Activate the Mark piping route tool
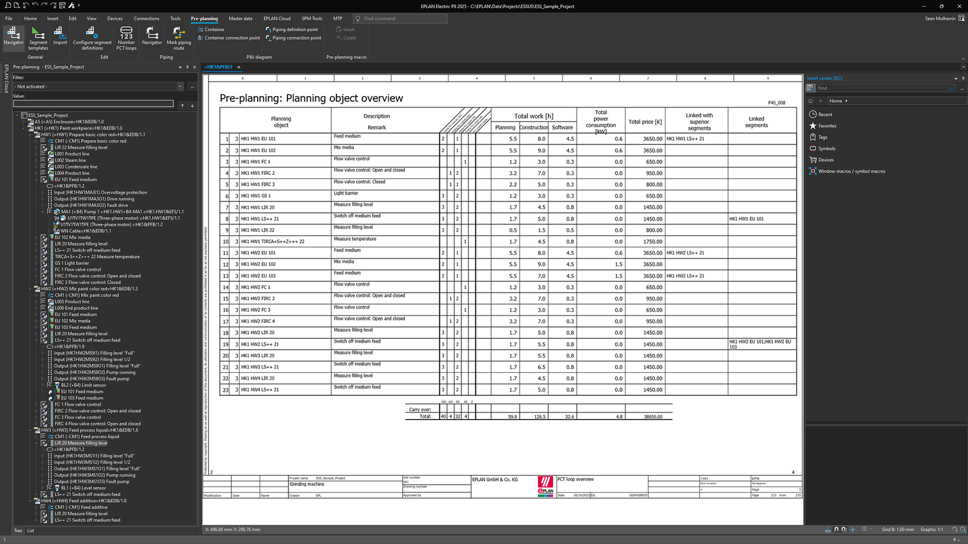This screenshot has height=544, width=968. click(178, 37)
